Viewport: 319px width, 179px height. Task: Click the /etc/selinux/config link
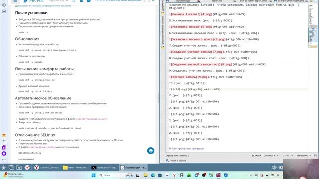tap(42, 147)
